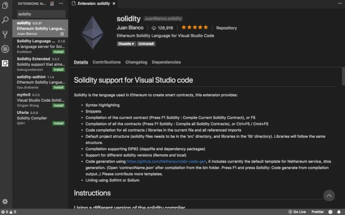Switch to the Contributions tab
The image size is (345, 215).
coord(106,62)
